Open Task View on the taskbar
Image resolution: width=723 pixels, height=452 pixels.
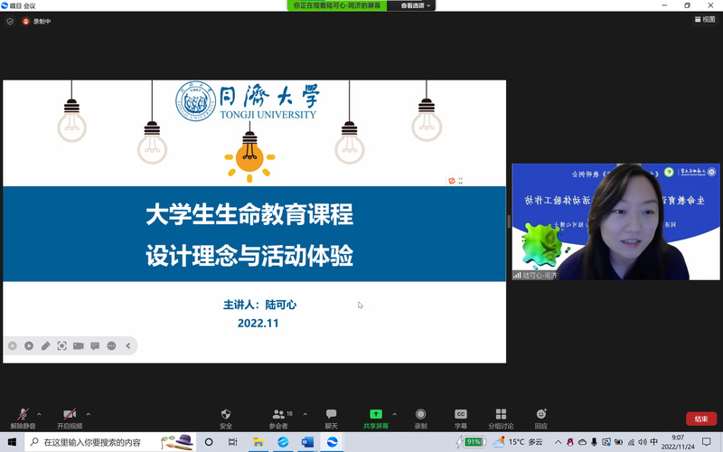click(x=233, y=442)
